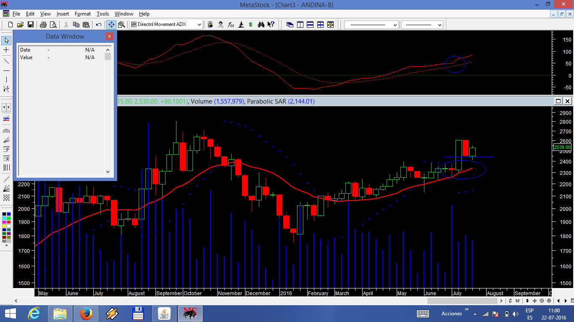The height and width of the screenshot is (322, 574).
Task: Select the Fibonacci Arcs tool
Action: pos(6,131)
